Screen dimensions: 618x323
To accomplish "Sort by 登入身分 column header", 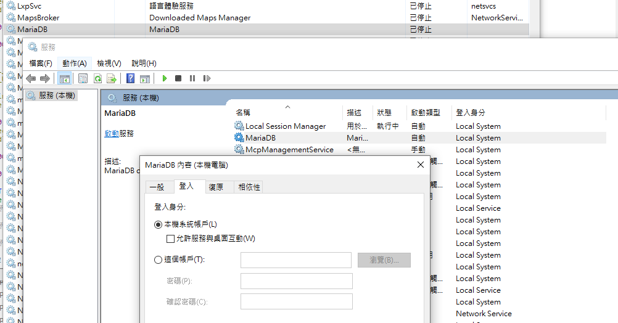I will [x=470, y=113].
